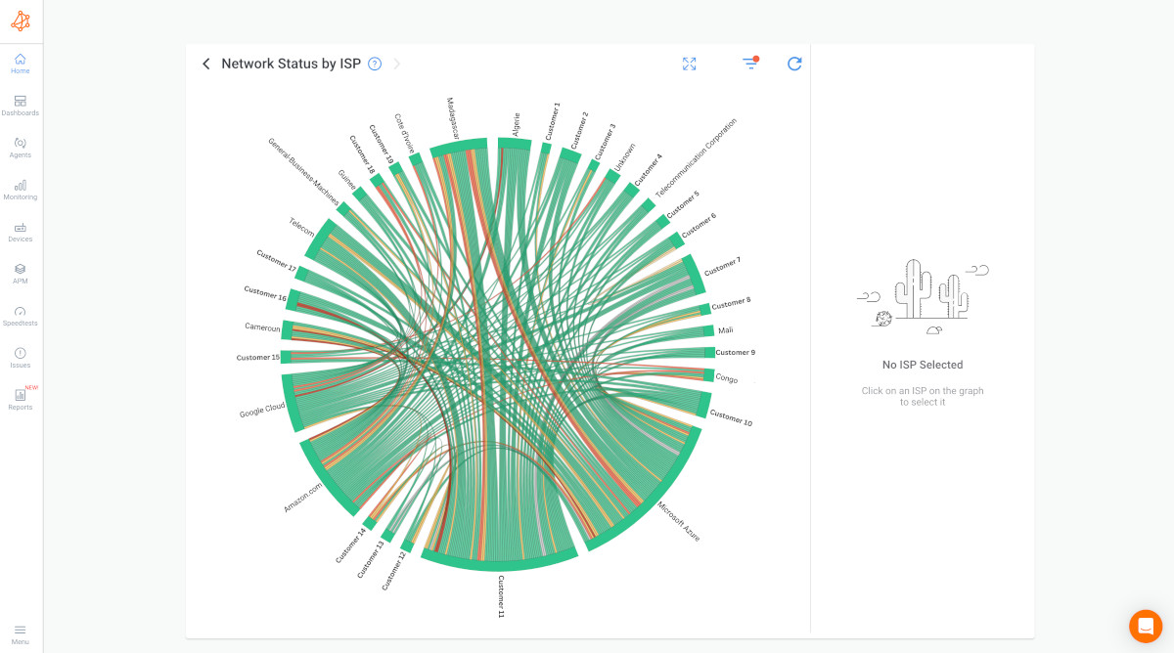Open the Monitoring section

[20, 189]
